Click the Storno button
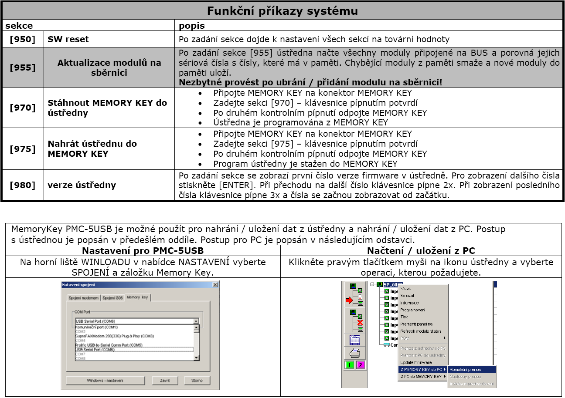Screen dimensions: 565x398 pyautogui.click(x=197, y=381)
